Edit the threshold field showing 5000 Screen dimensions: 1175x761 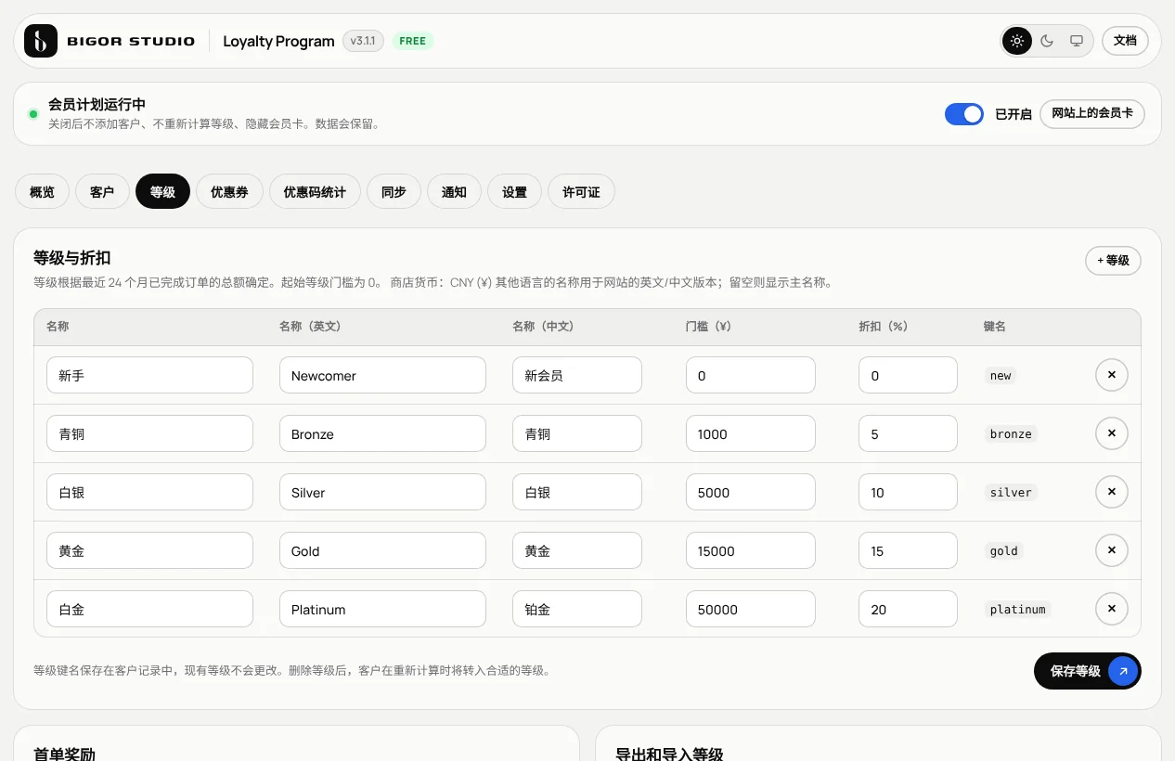751,492
